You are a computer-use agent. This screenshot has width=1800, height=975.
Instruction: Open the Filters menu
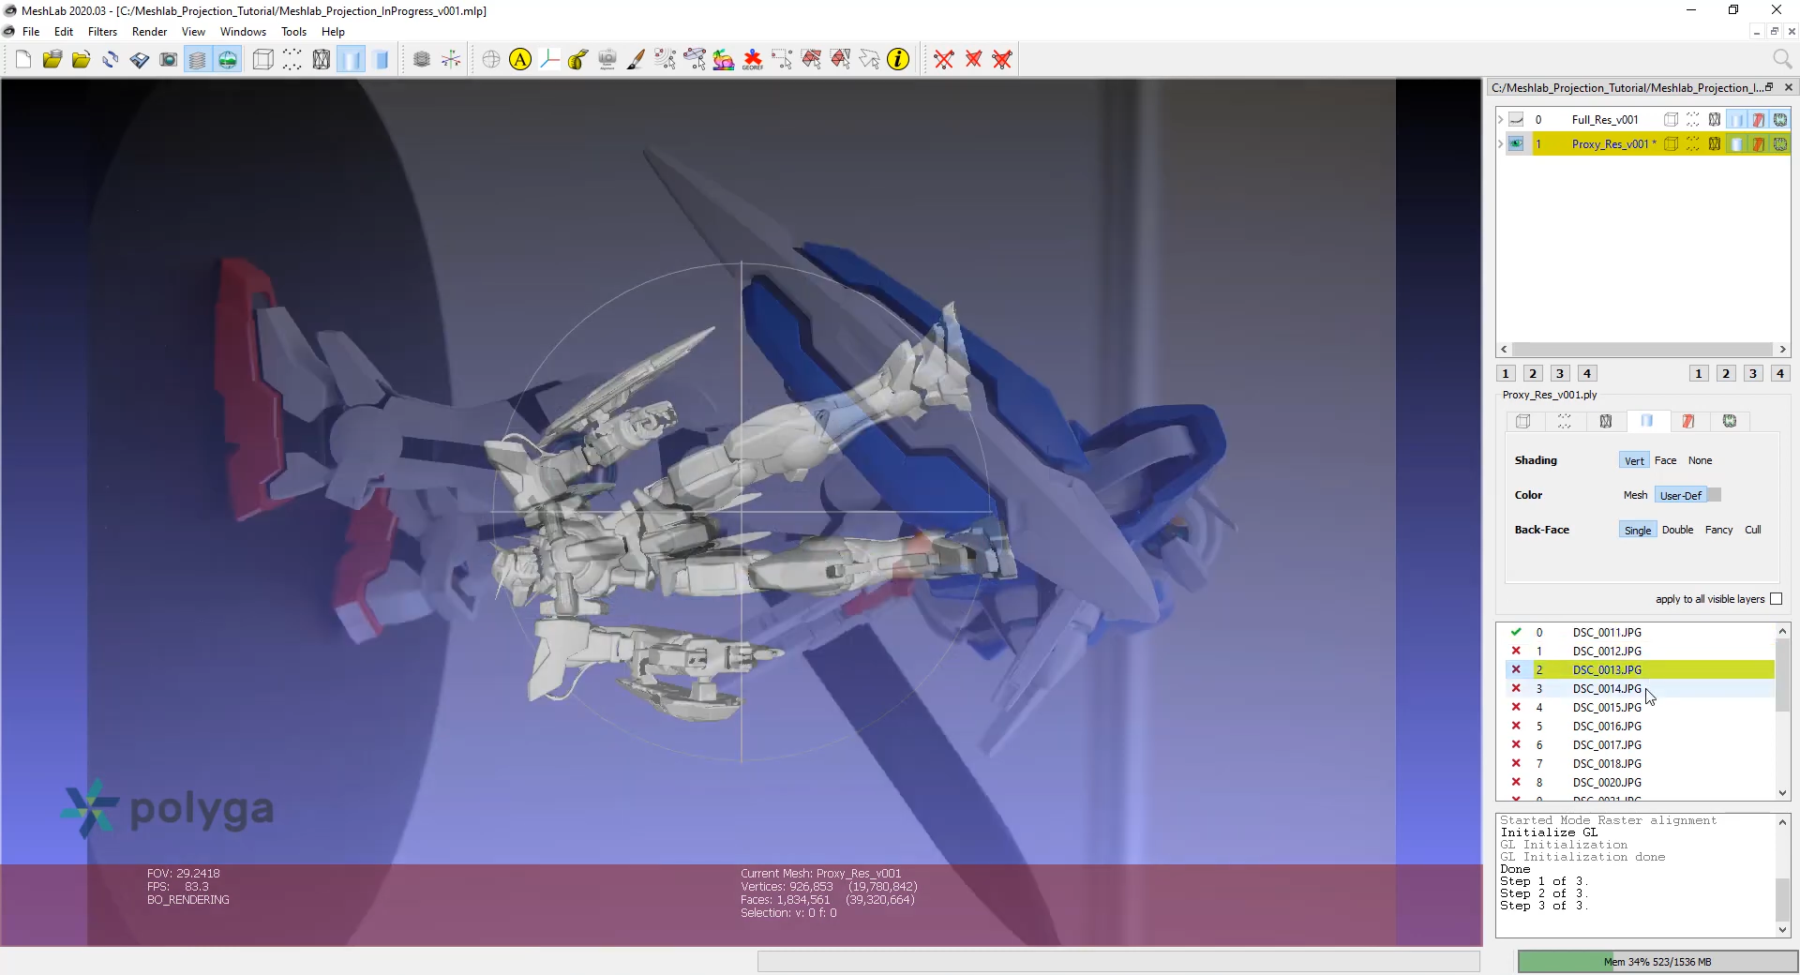[x=102, y=32]
